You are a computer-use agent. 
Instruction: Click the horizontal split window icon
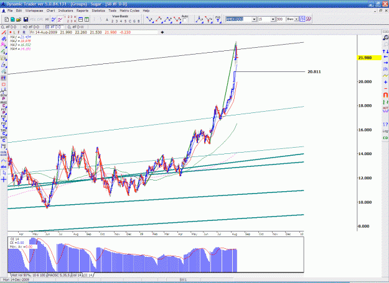(x=80, y=19)
